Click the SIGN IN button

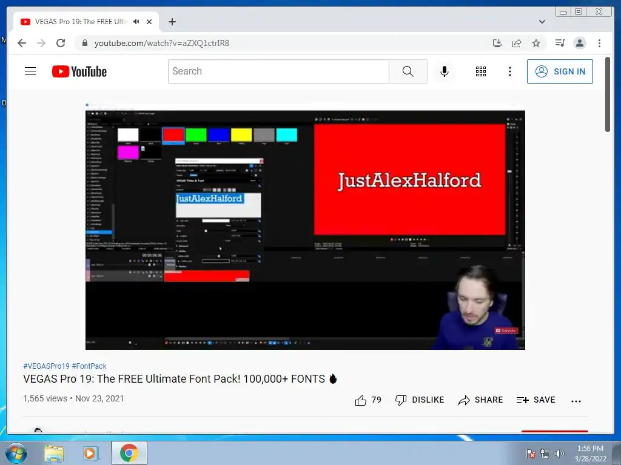pos(560,71)
